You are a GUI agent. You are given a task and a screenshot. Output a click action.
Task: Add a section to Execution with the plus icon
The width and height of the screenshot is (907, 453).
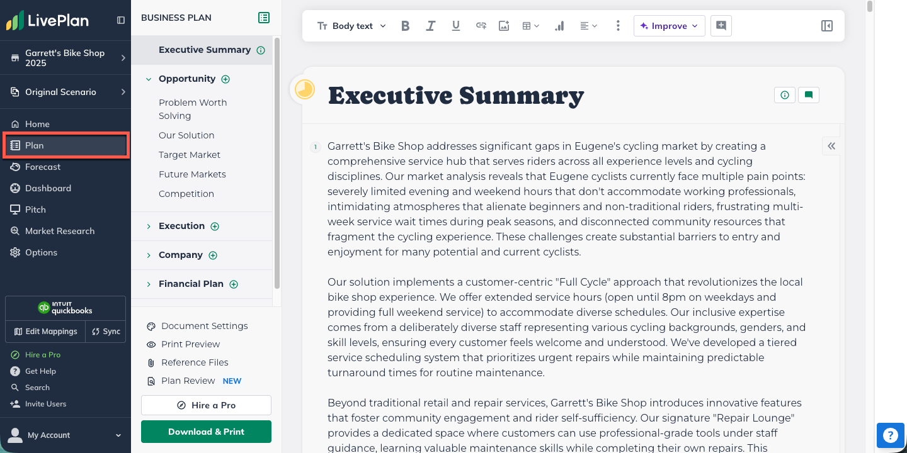coord(215,226)
